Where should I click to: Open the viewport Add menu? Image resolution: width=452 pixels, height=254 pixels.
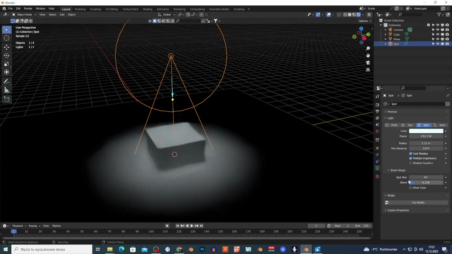pos(62,14)
